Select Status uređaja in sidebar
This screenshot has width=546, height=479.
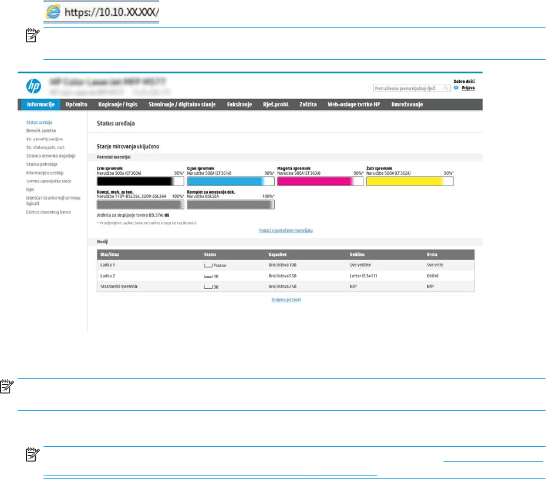point(39,123)
